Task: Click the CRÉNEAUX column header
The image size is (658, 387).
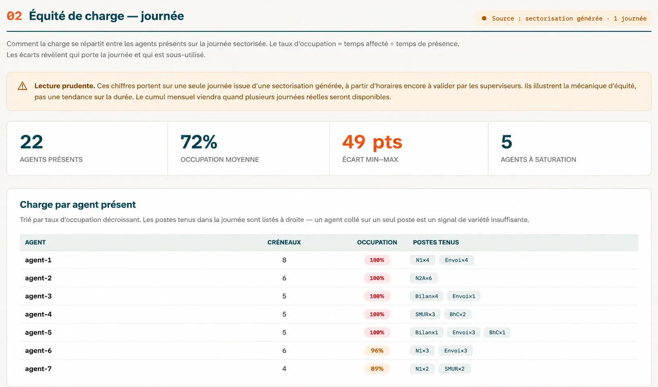Action: click(284, 242)
